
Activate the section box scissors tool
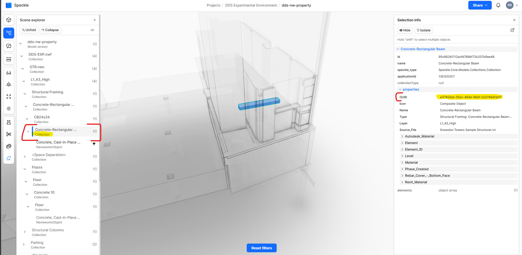point(9,134)
